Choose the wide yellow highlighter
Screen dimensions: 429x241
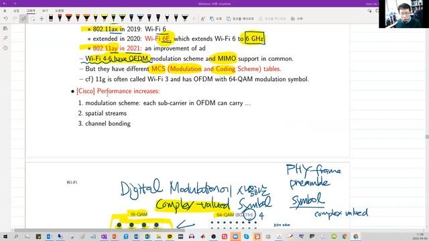tap(105, 18)
